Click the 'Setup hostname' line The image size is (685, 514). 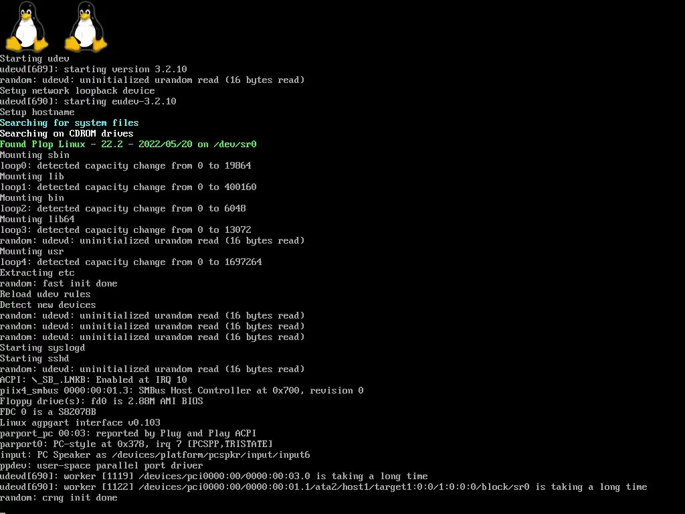(37, 112)
